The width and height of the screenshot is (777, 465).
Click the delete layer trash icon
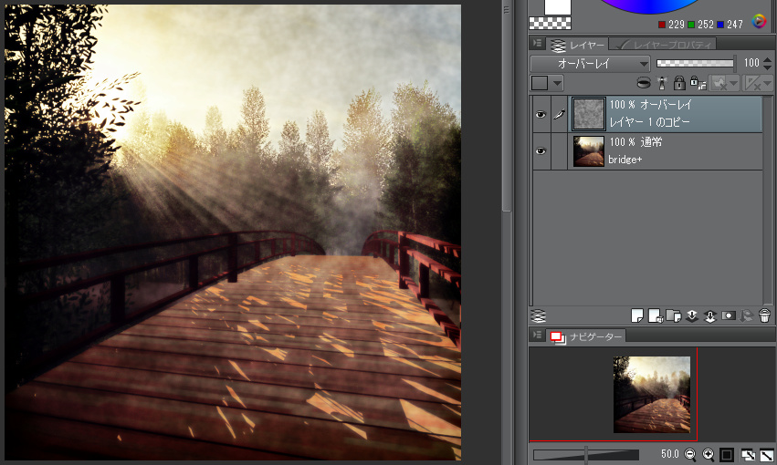pos(764,315)
